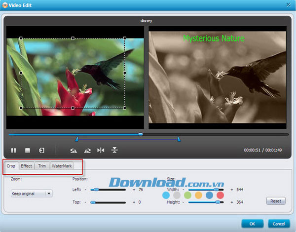Click the trim end marker

point(179,139)
